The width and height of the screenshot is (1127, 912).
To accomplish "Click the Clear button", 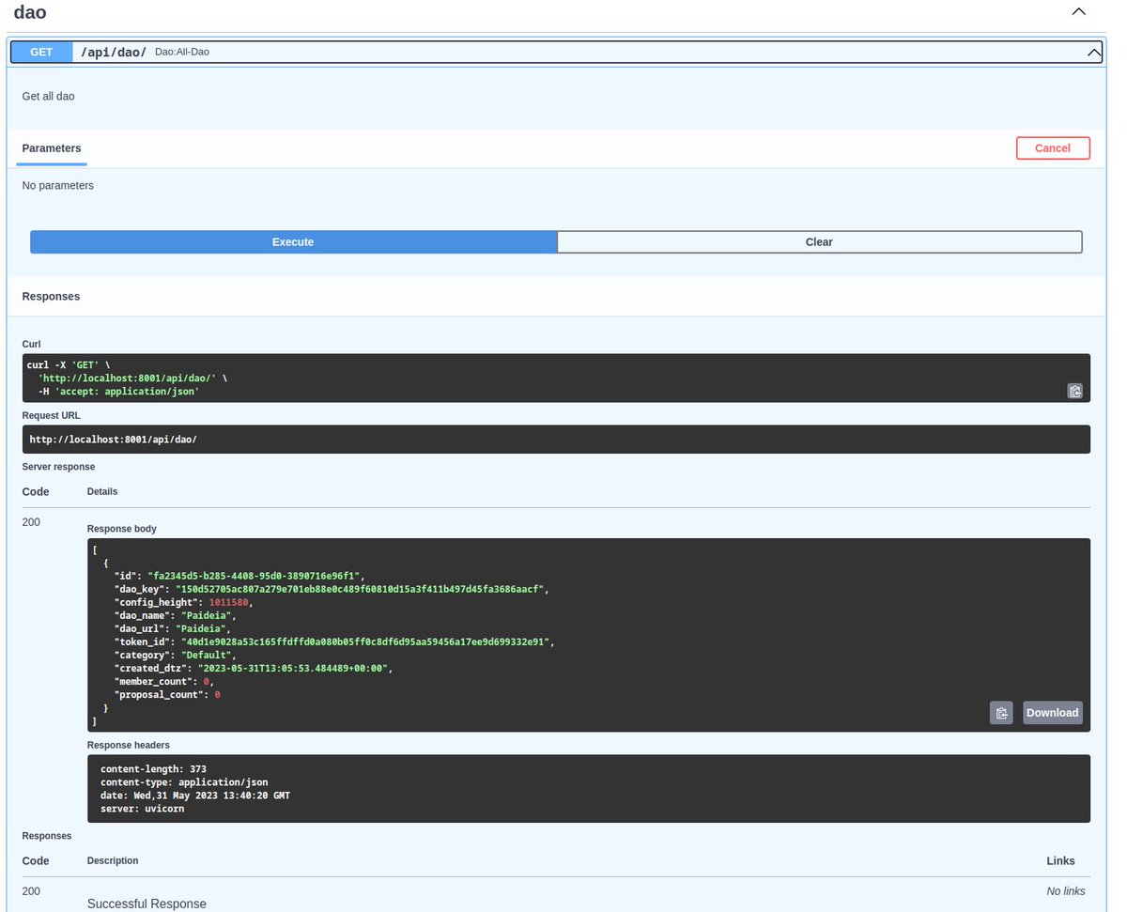I will 819,242.
